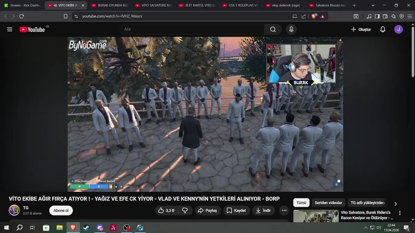Show more chips with right chevron
Viewport: 415px width, 233px height.
[395, 204]
